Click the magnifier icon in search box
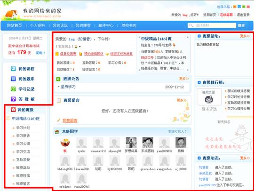The height and width of the screenshot is (191, 254). [x=191, y=25]
